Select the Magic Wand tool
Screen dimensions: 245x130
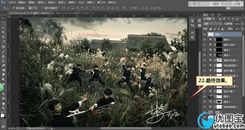(3, 32)
